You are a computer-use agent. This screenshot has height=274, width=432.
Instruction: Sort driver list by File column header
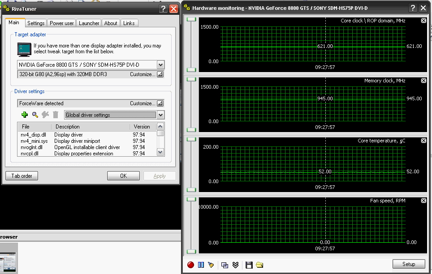[x=35, y=127]
